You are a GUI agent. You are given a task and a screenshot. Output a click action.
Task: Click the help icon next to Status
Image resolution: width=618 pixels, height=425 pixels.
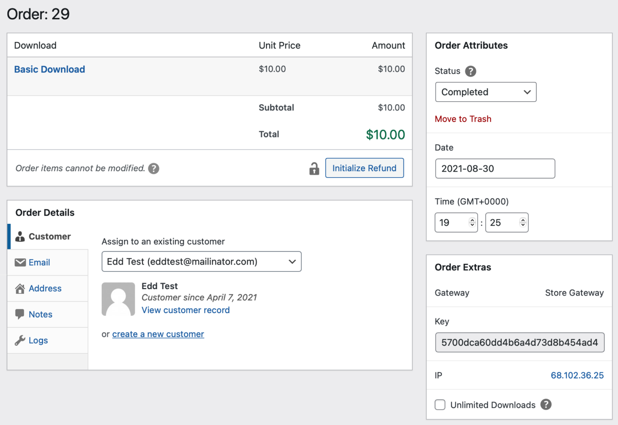click(471, 72)
